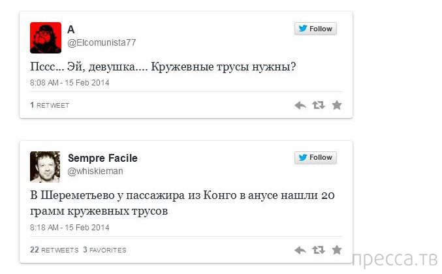
Task: Retweet the @Elcomunista77 tweet
Action: coord(319,105)
